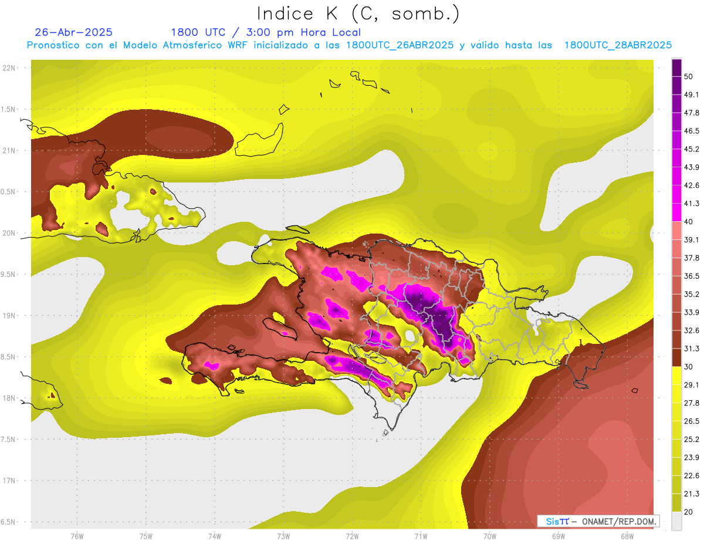Click the "32.6" color bar label
Image resolution: width=704 pixels, height=544 pixels.
point(692,330)
